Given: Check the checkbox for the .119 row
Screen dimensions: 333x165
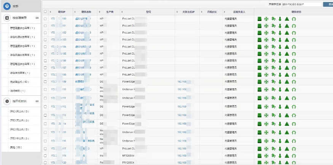Looking at the screenshot, I should click(x=45, y=155).
